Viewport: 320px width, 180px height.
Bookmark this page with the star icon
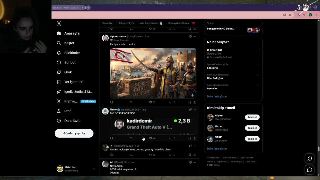click(x=290, y=15)
